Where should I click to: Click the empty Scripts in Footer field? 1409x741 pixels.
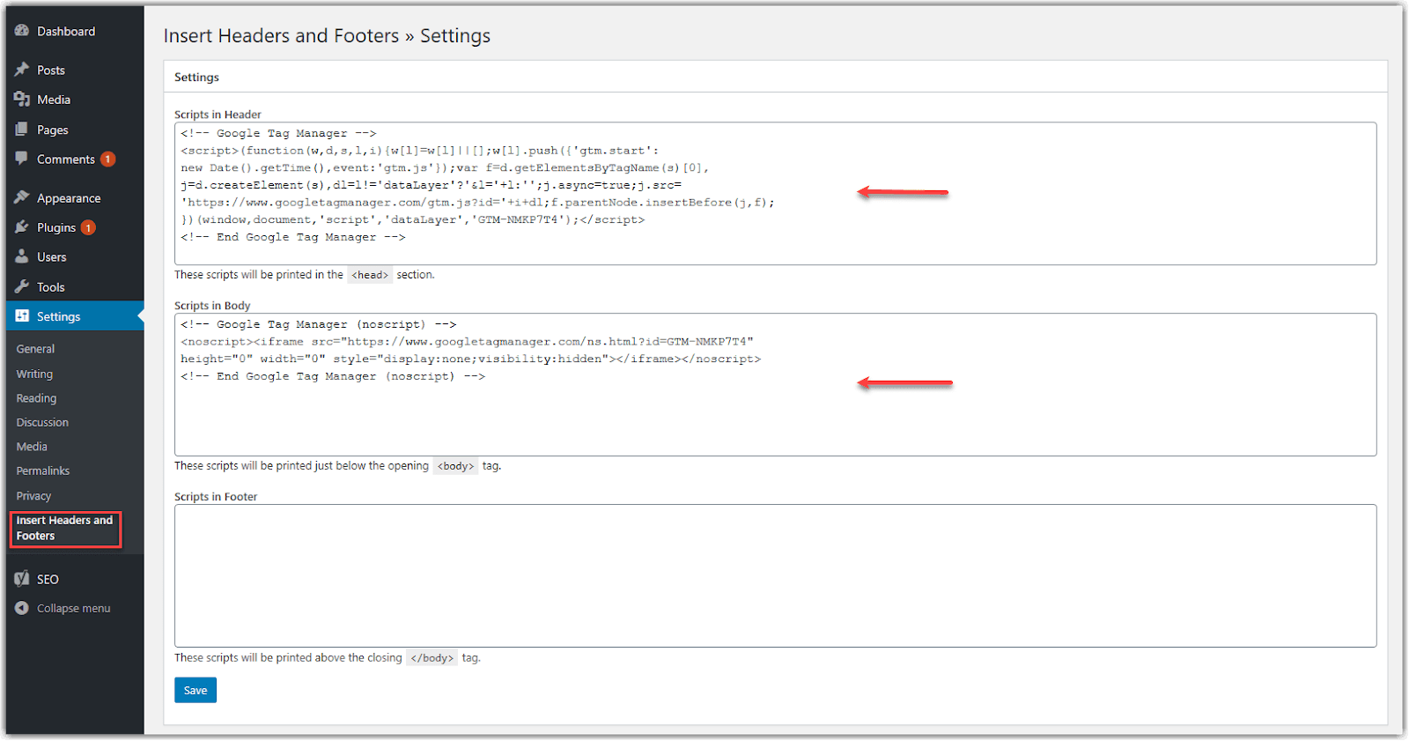tap(775, 575)
